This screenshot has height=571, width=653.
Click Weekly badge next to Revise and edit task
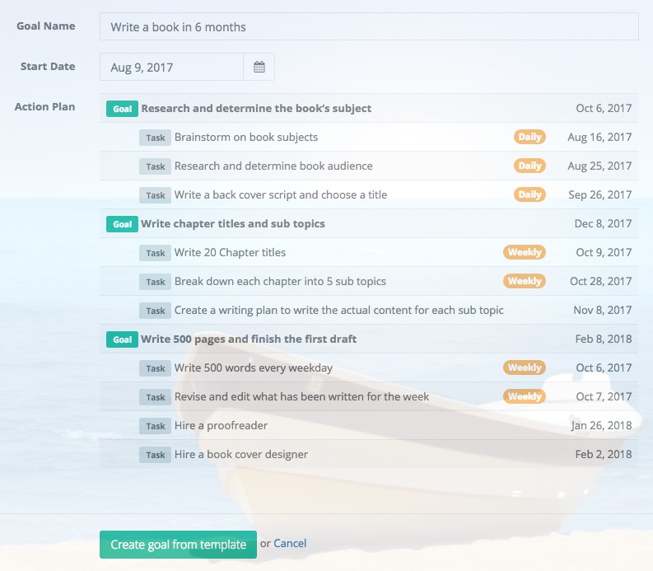[525, 396]
